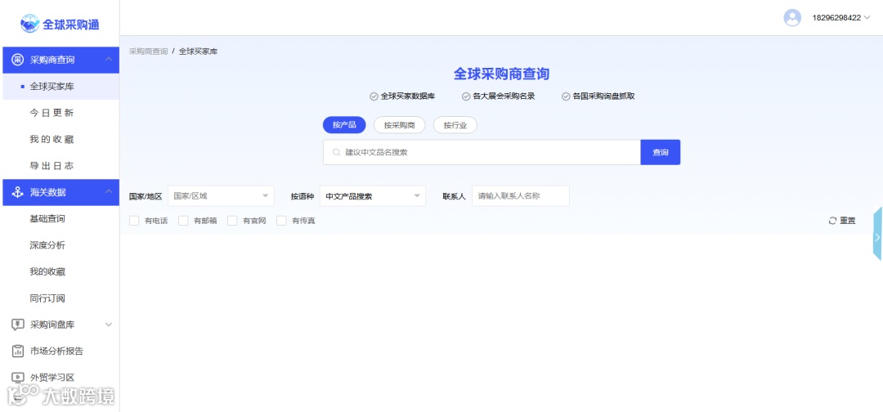Enable the 有官网 checkbox
The width and height of the screenshot is (883, 412).
(232, 221)
